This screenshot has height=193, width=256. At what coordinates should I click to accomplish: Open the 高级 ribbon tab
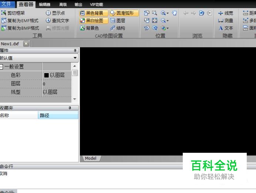click(x=63, y=4)
